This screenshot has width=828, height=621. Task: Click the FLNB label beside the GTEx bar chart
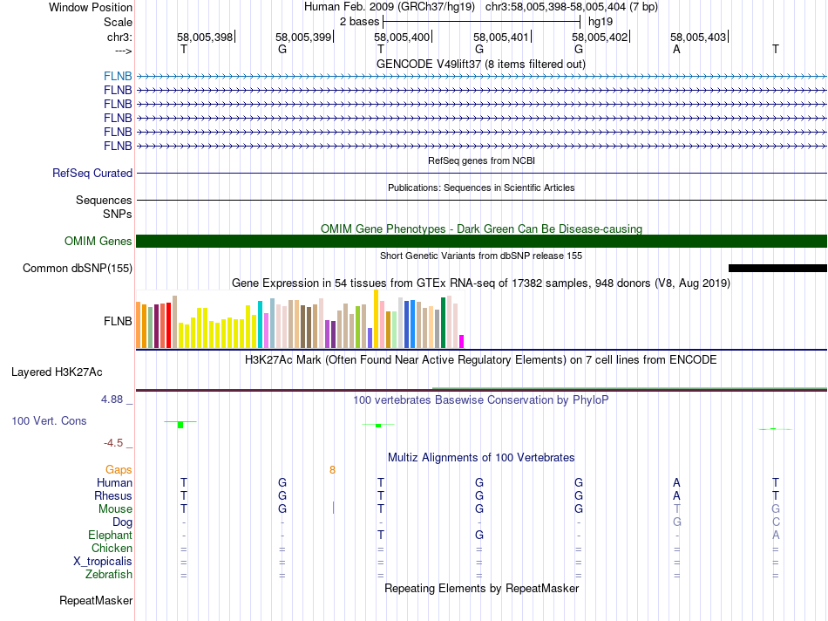click(x=118, y=321)
